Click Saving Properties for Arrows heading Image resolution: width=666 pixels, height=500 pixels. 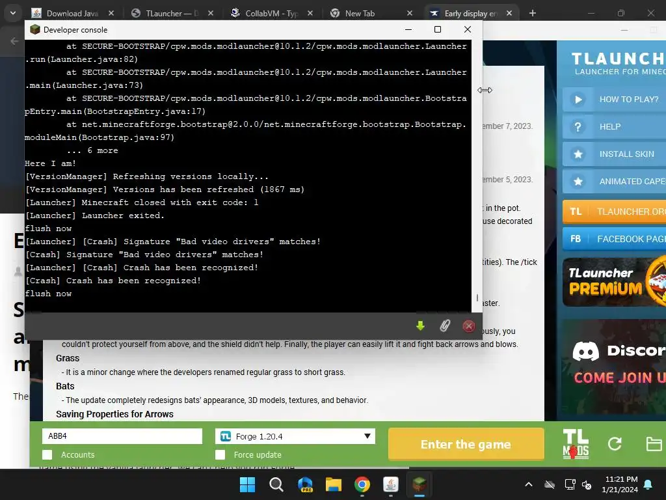114,414
